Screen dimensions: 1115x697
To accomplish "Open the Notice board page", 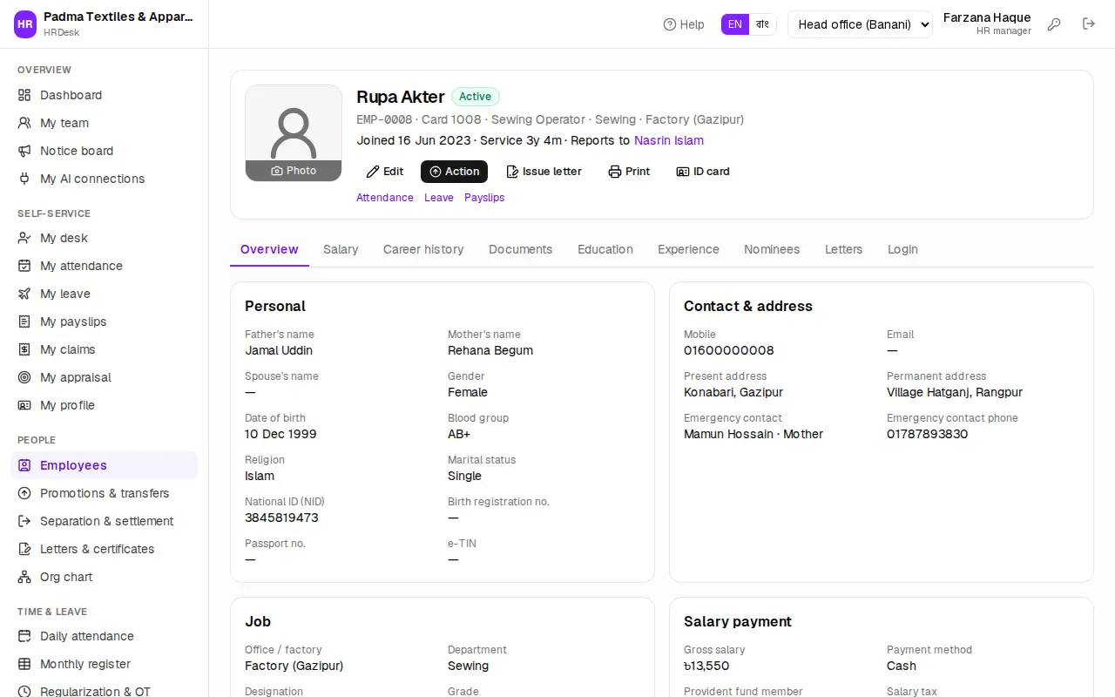I will (105, 151).
